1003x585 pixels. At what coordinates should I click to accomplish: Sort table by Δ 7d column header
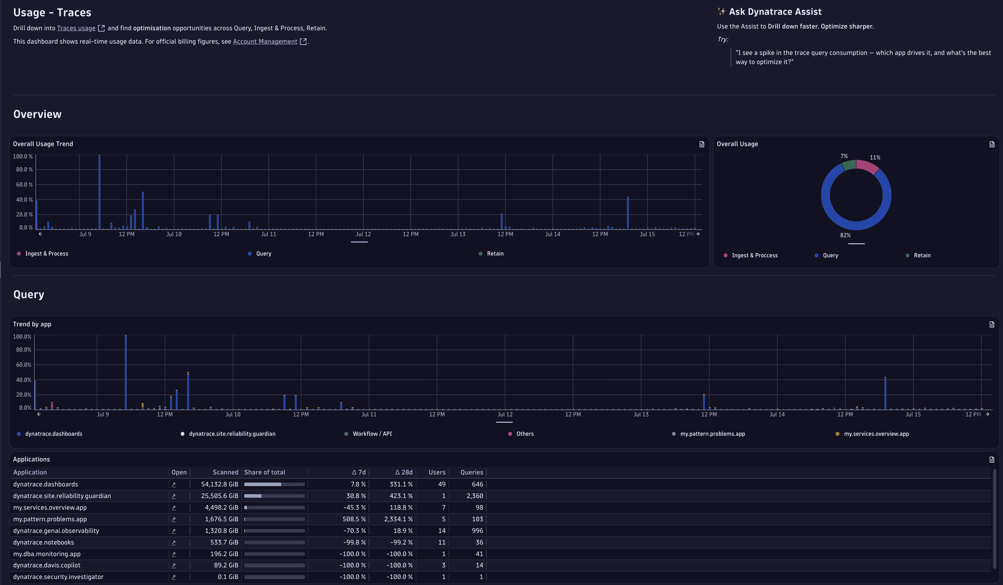359,472
